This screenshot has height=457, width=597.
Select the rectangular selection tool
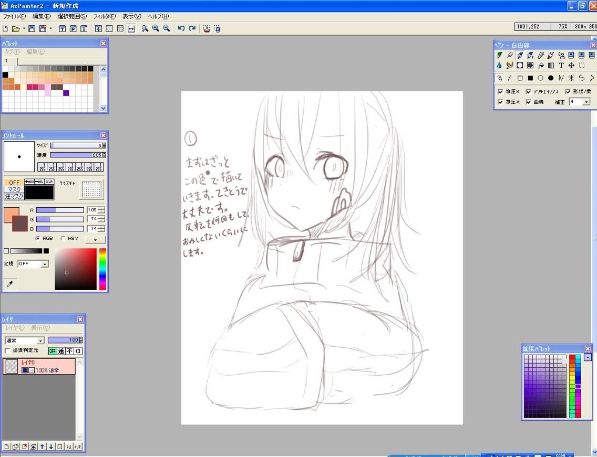[581, 66]
